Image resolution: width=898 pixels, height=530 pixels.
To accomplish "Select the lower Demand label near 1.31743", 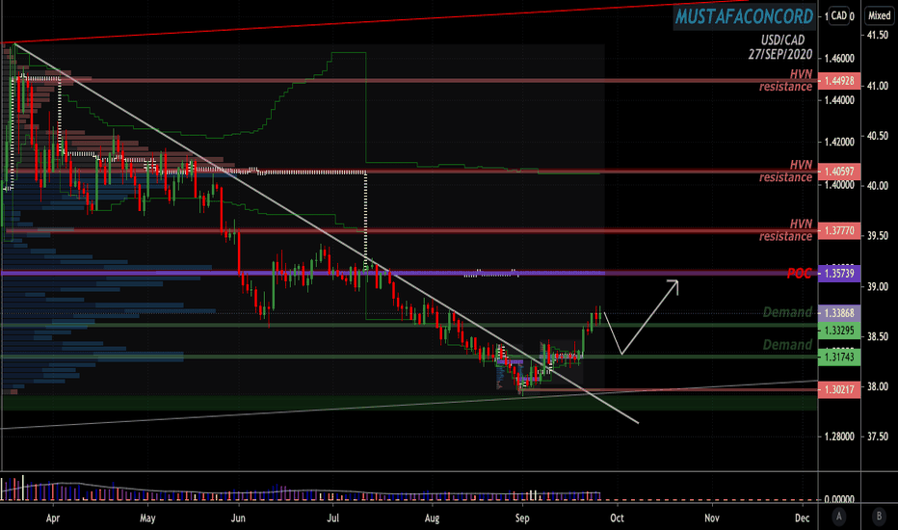I will tap(787, 345).
